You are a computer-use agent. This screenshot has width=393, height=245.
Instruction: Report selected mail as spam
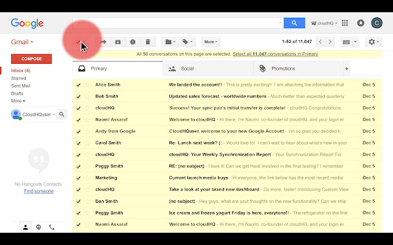coord(133,42)
